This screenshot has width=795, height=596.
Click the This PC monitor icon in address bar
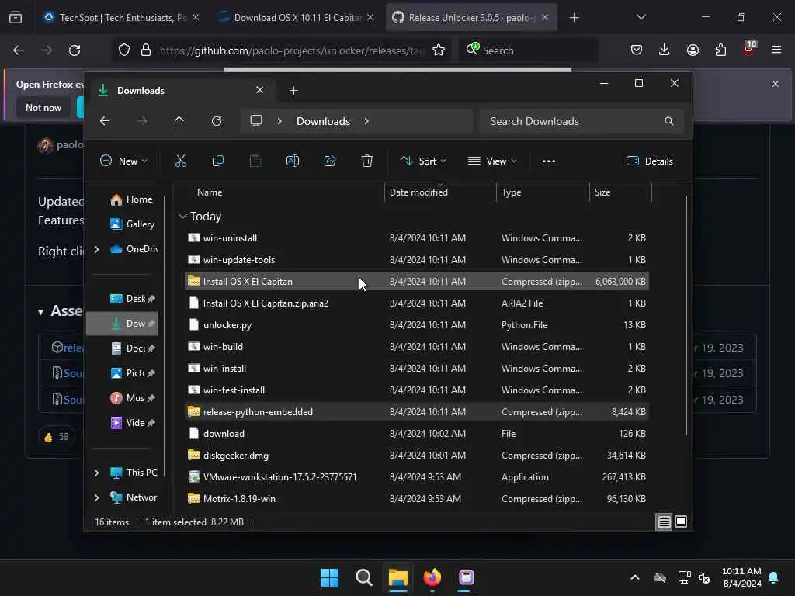(256, 121)
